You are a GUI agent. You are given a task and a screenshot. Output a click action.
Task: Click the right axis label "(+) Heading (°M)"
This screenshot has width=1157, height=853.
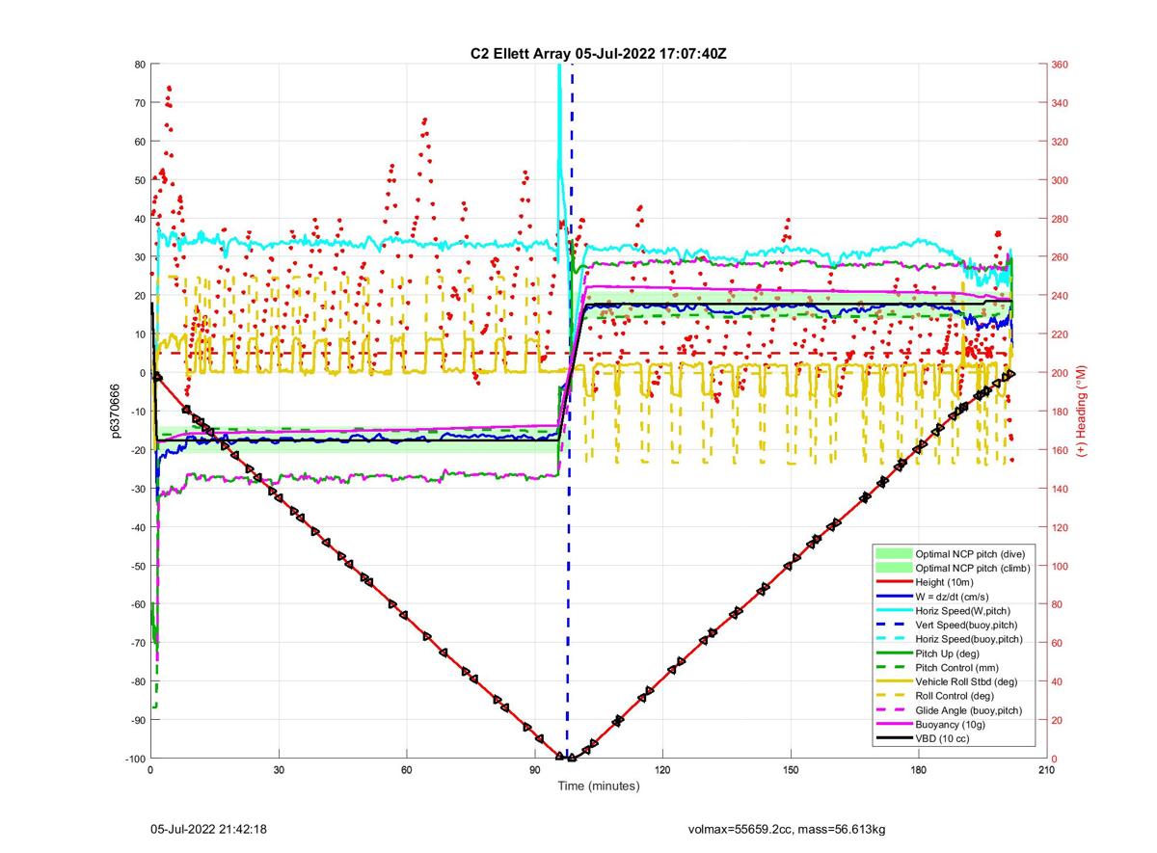[x=1081, y=412]
